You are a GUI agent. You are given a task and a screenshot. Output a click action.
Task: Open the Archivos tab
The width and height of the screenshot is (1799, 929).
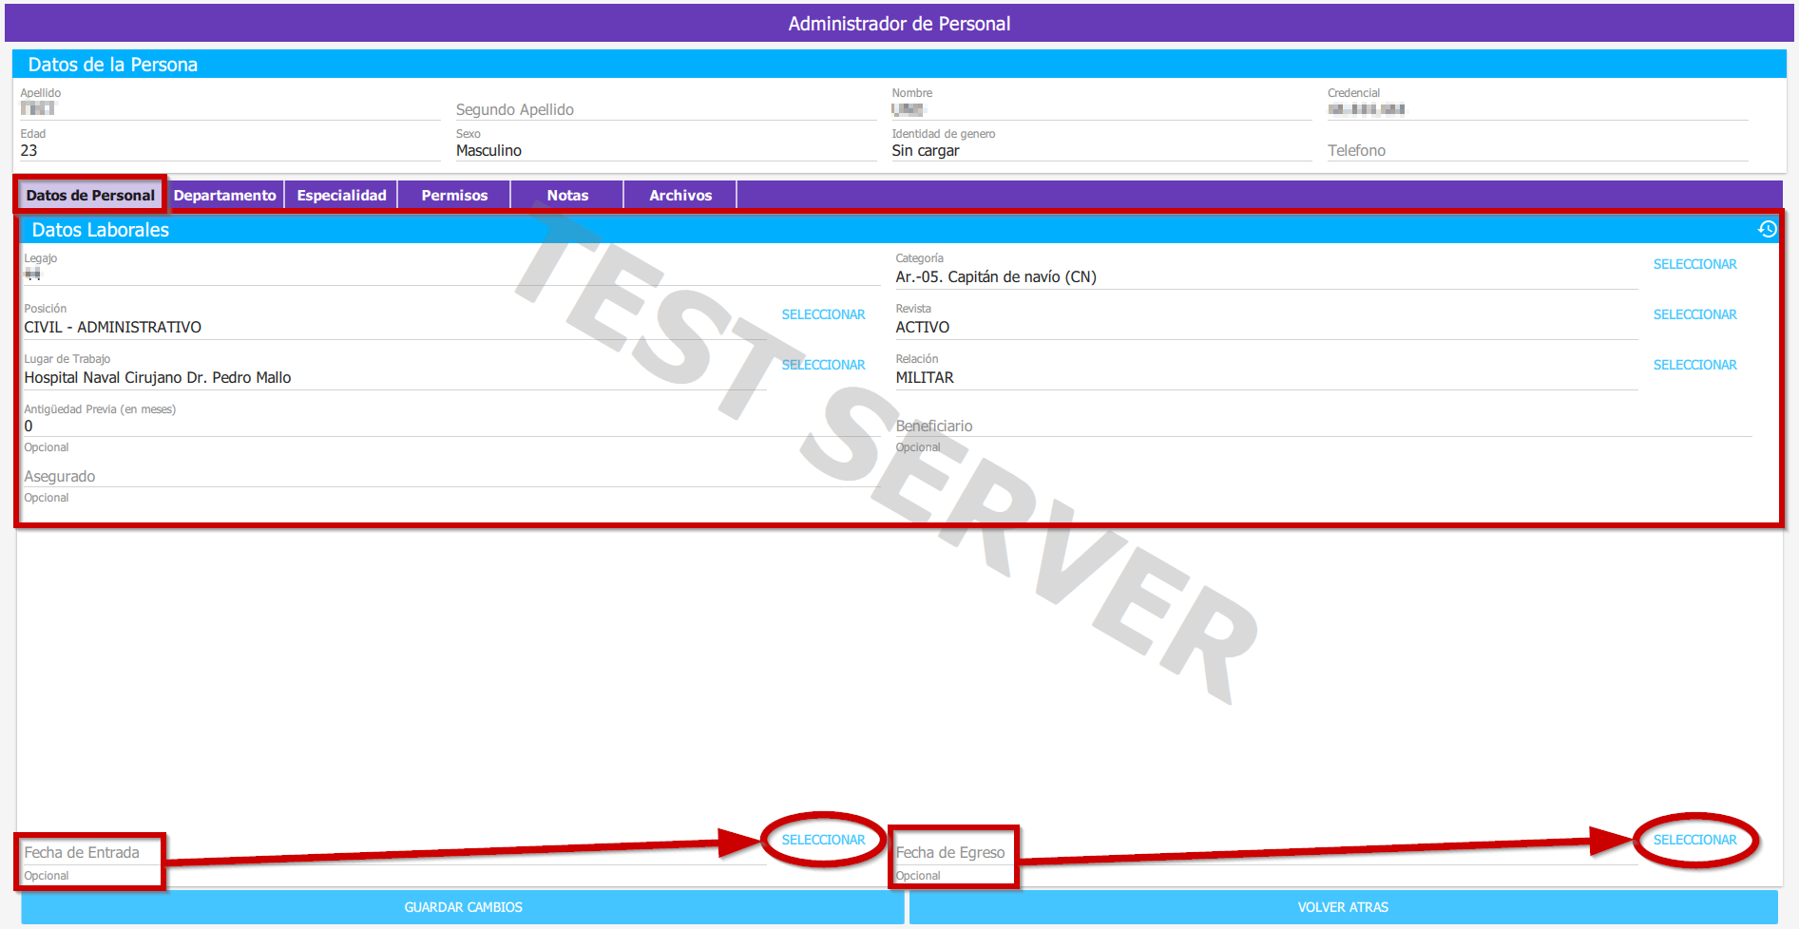pyautogui.click(x=680, y=195)
